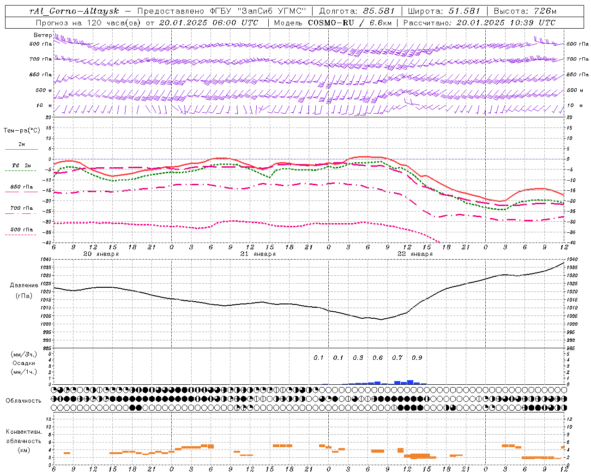Click Рассчитано: 20.01.2025 10:39 UTC text
Image resolution: width=591 pixels, height=473 pixels.
pos(479,23)
